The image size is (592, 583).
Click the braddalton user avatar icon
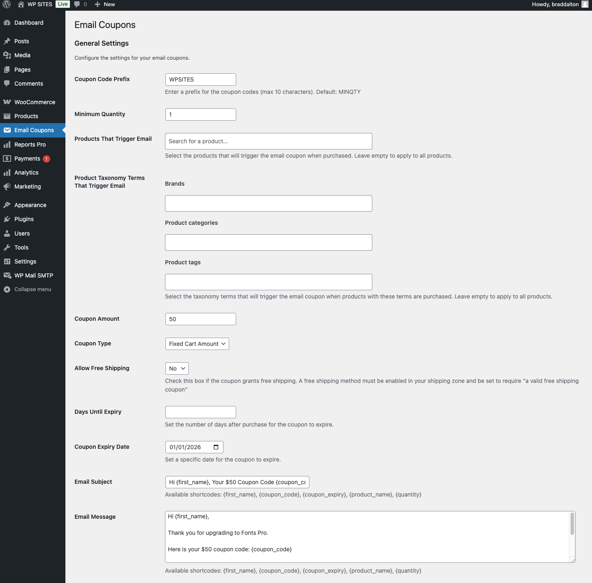pos(585,5)
